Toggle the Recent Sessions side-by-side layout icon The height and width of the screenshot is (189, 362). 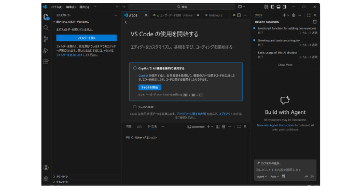315,22
